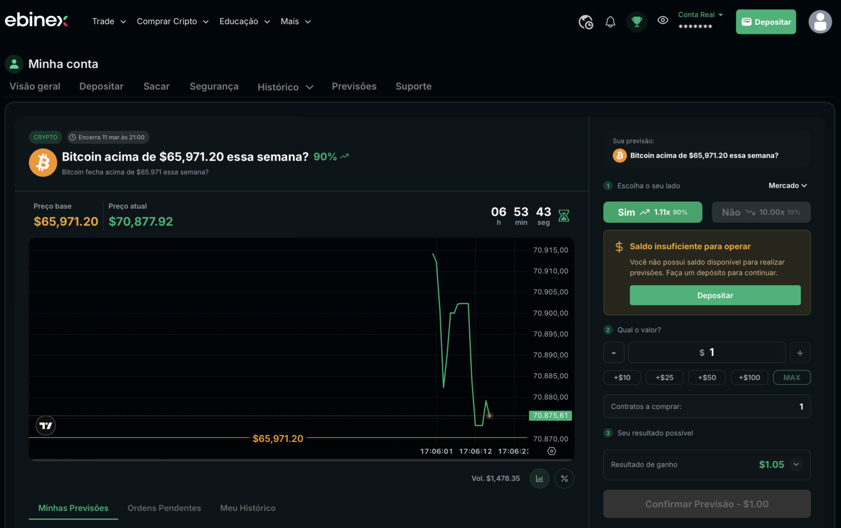Add +$100 to the amount
Image resolution: width=841 pixels, height=528 pixels.
coord(750,378)
